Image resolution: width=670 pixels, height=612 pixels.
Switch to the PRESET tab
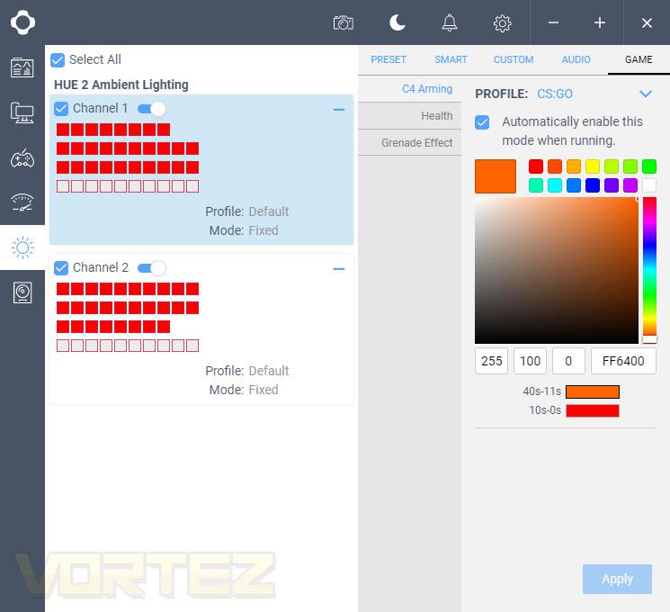click(389, 59)
